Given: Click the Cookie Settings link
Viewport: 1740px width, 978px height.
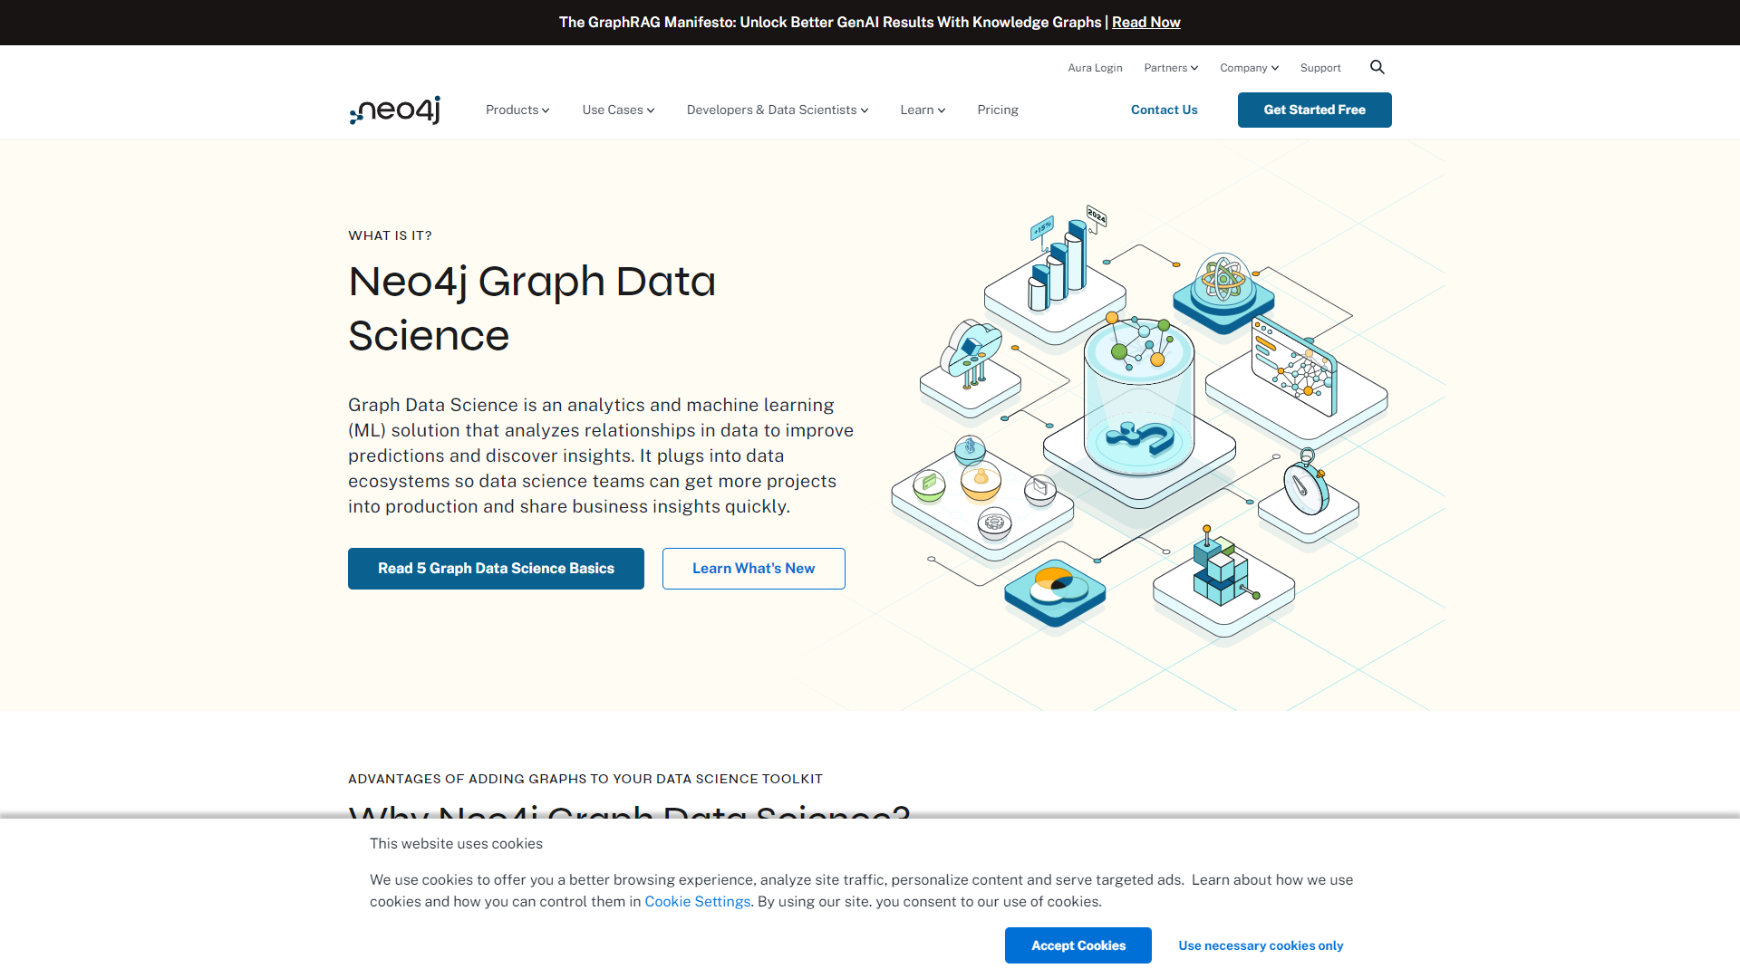Looking at the screenshot, I should click(697, 902).
